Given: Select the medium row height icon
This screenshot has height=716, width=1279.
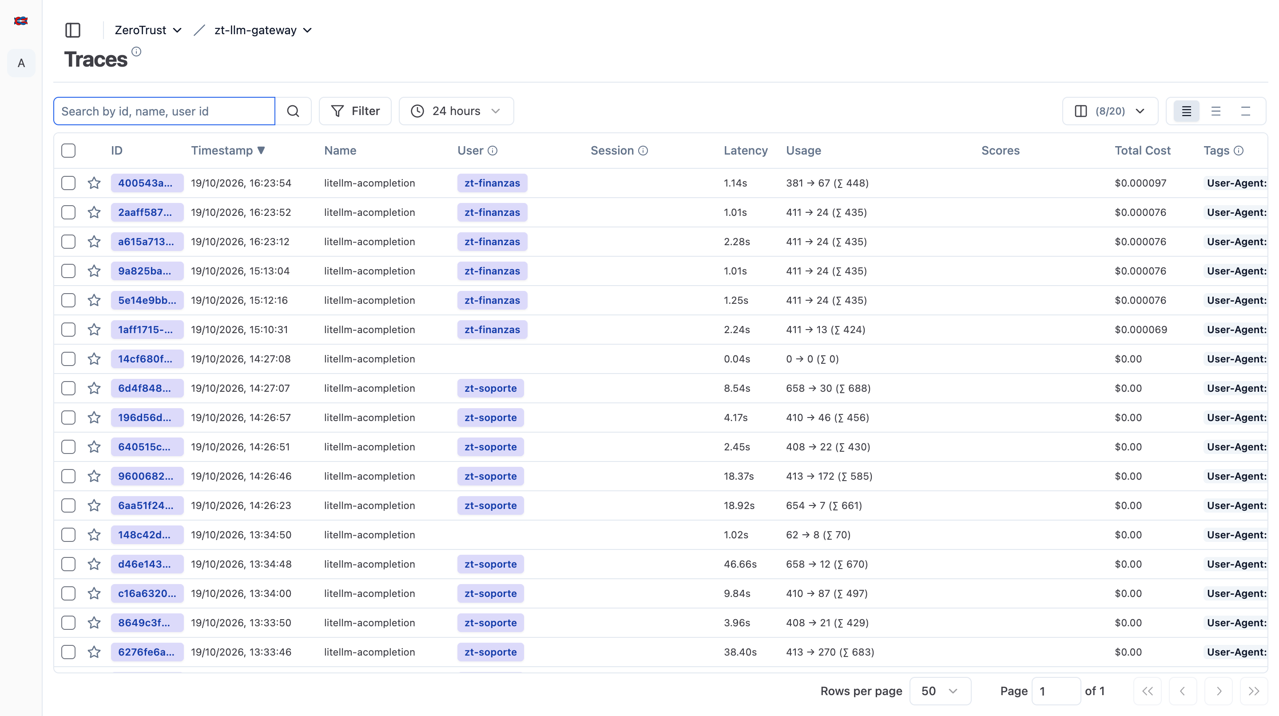Looking at the screenshot, I should tap(1216, 111).
